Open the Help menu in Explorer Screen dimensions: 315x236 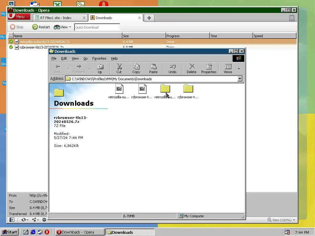114,58
